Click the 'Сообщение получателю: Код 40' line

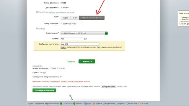47,77
